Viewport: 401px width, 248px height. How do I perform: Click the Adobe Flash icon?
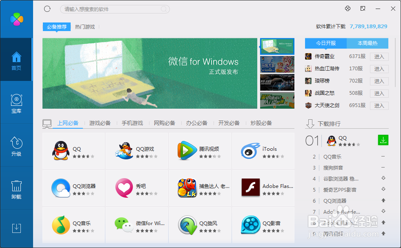click(x=251, y=188)
